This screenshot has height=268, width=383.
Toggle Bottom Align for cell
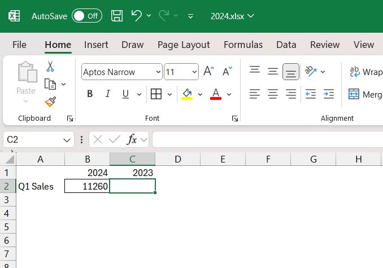pos(291,72)
